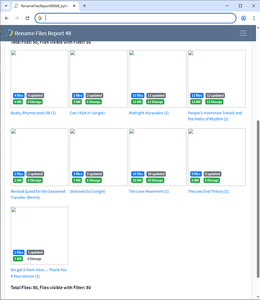Click the 1 updated badge
Viewport: 260px width, 300px height.
point(35,252)
